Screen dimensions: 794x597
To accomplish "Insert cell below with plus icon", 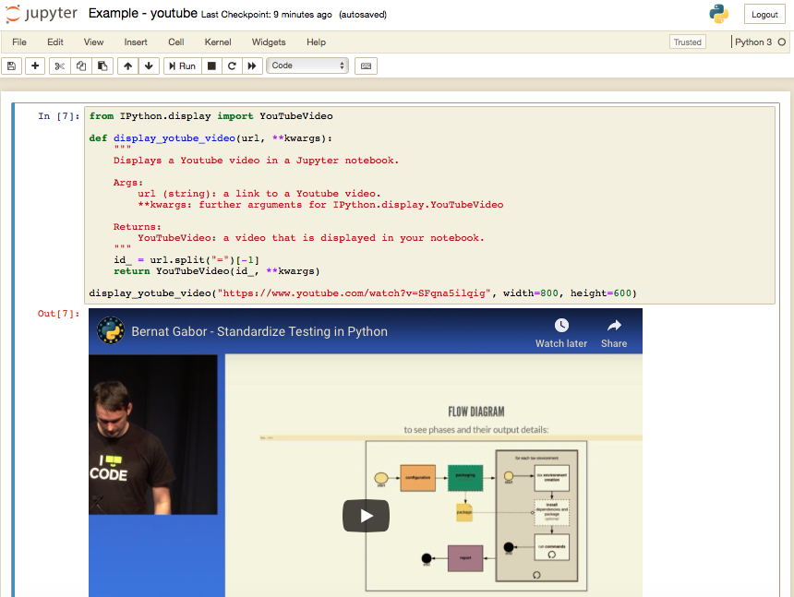I will point(35,66).
